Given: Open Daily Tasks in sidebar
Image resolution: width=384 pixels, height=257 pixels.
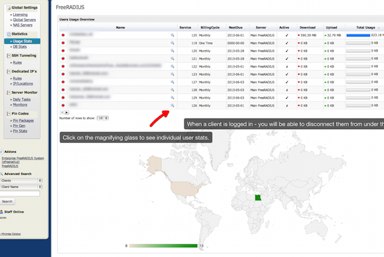Looking at the screenshot, I should [22, 99].
